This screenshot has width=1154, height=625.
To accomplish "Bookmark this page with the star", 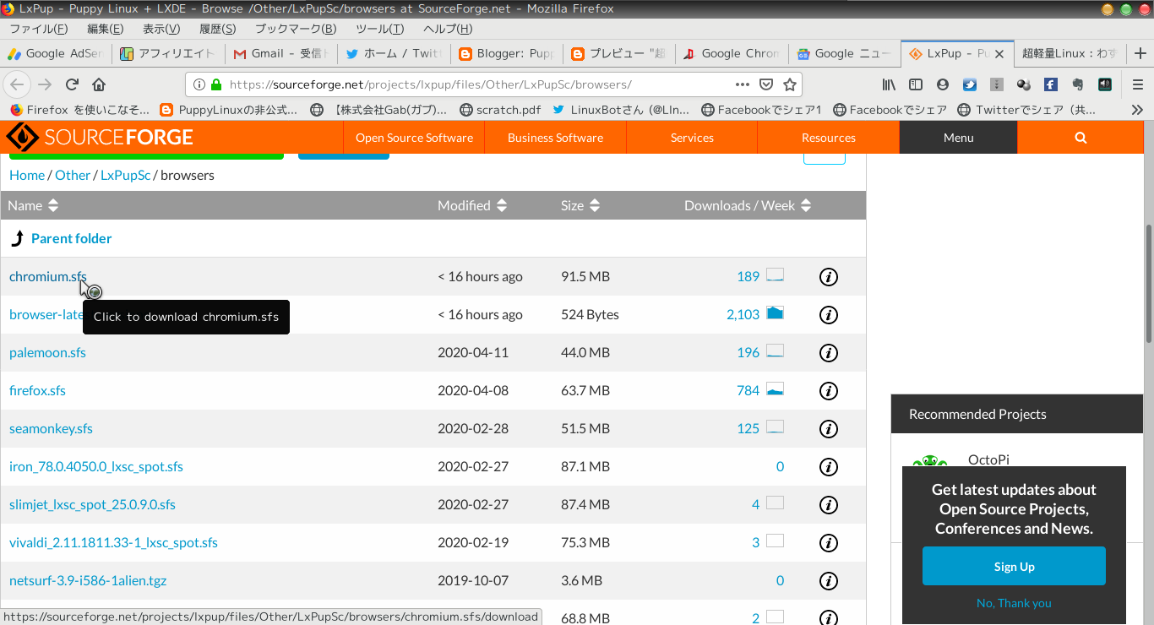I will tap(790, 84).
